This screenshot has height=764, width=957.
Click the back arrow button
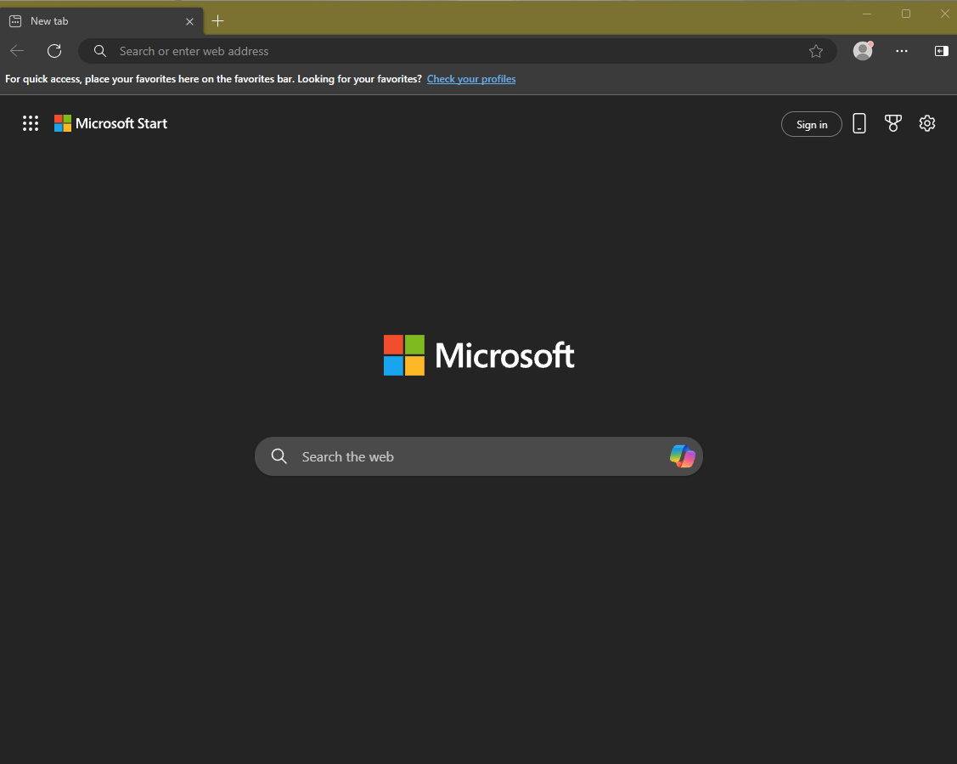[x=17, y=51]
